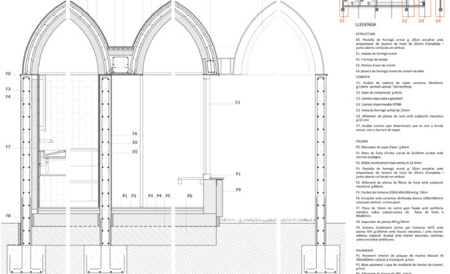Viewport: 450px width, 274px height.
Task: Click the LLEGENDA legend heading
Action: pos(366,25)
